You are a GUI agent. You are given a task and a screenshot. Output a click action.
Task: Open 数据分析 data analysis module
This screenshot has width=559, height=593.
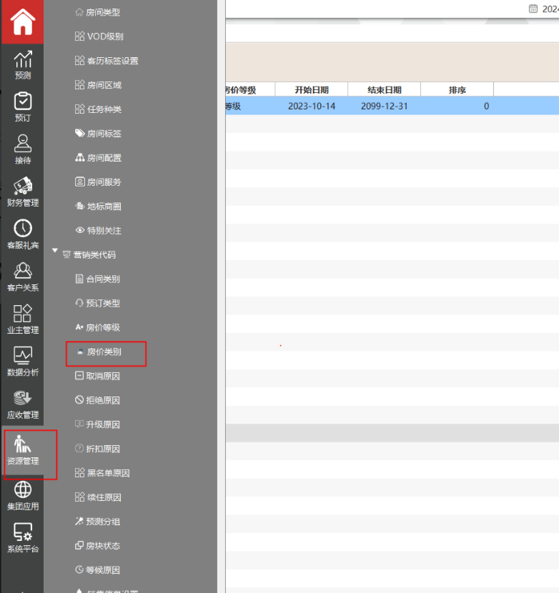(22, 362)
